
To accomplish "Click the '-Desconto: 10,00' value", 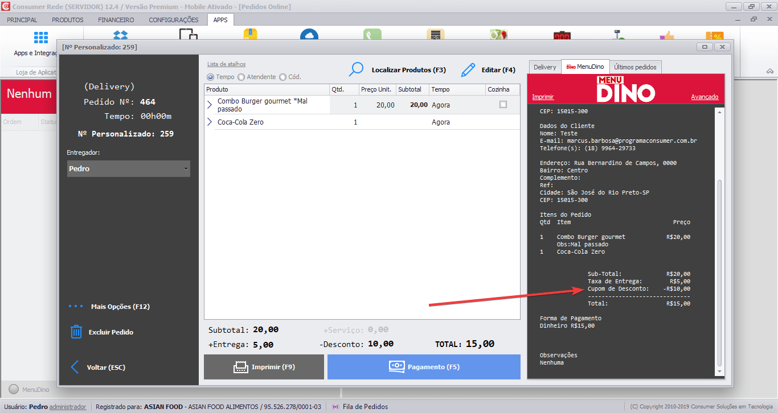I will pos(357,344).
